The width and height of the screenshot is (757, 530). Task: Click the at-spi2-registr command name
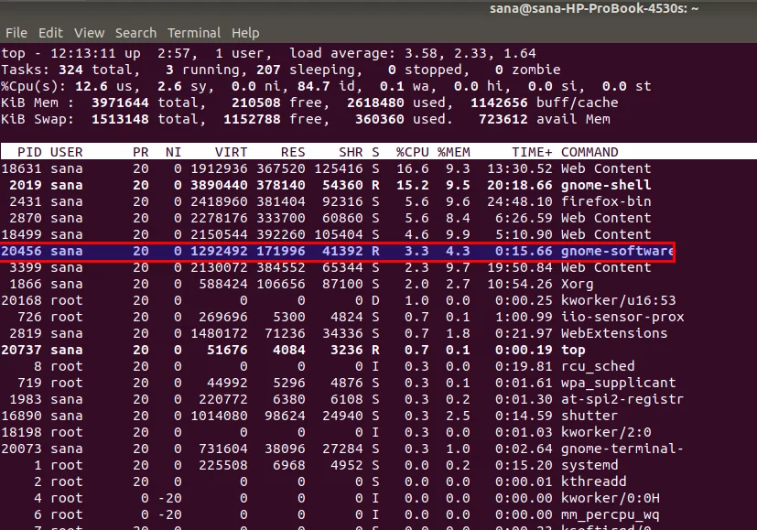(x=622, y=399)
